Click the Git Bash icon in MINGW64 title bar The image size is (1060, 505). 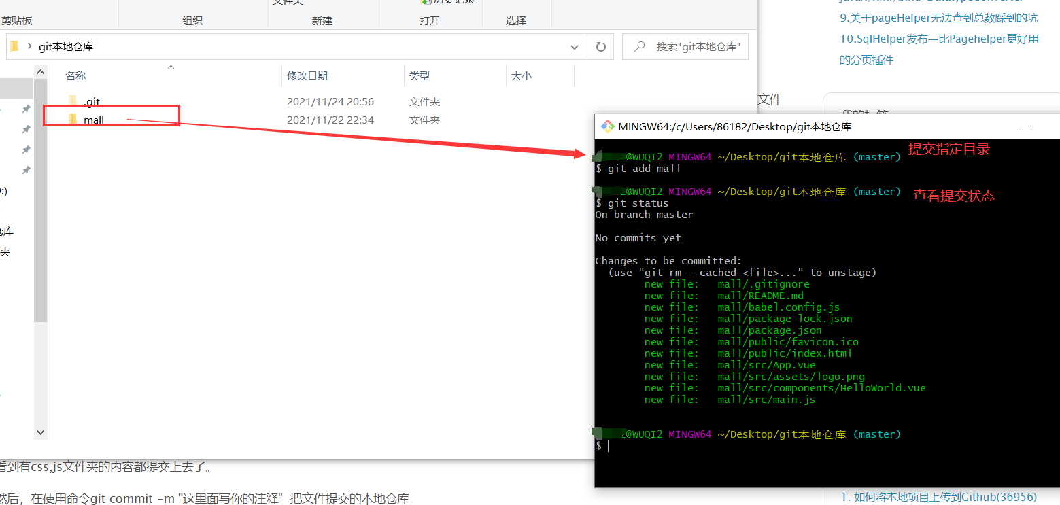(608, 126)
